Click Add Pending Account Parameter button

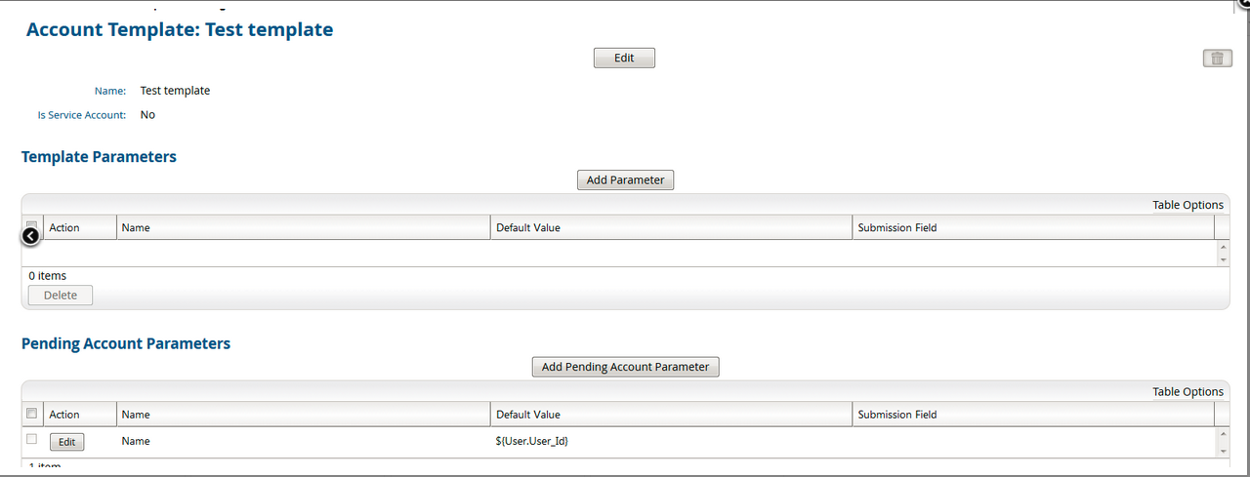pyautogui.click(x=625, y=367)
